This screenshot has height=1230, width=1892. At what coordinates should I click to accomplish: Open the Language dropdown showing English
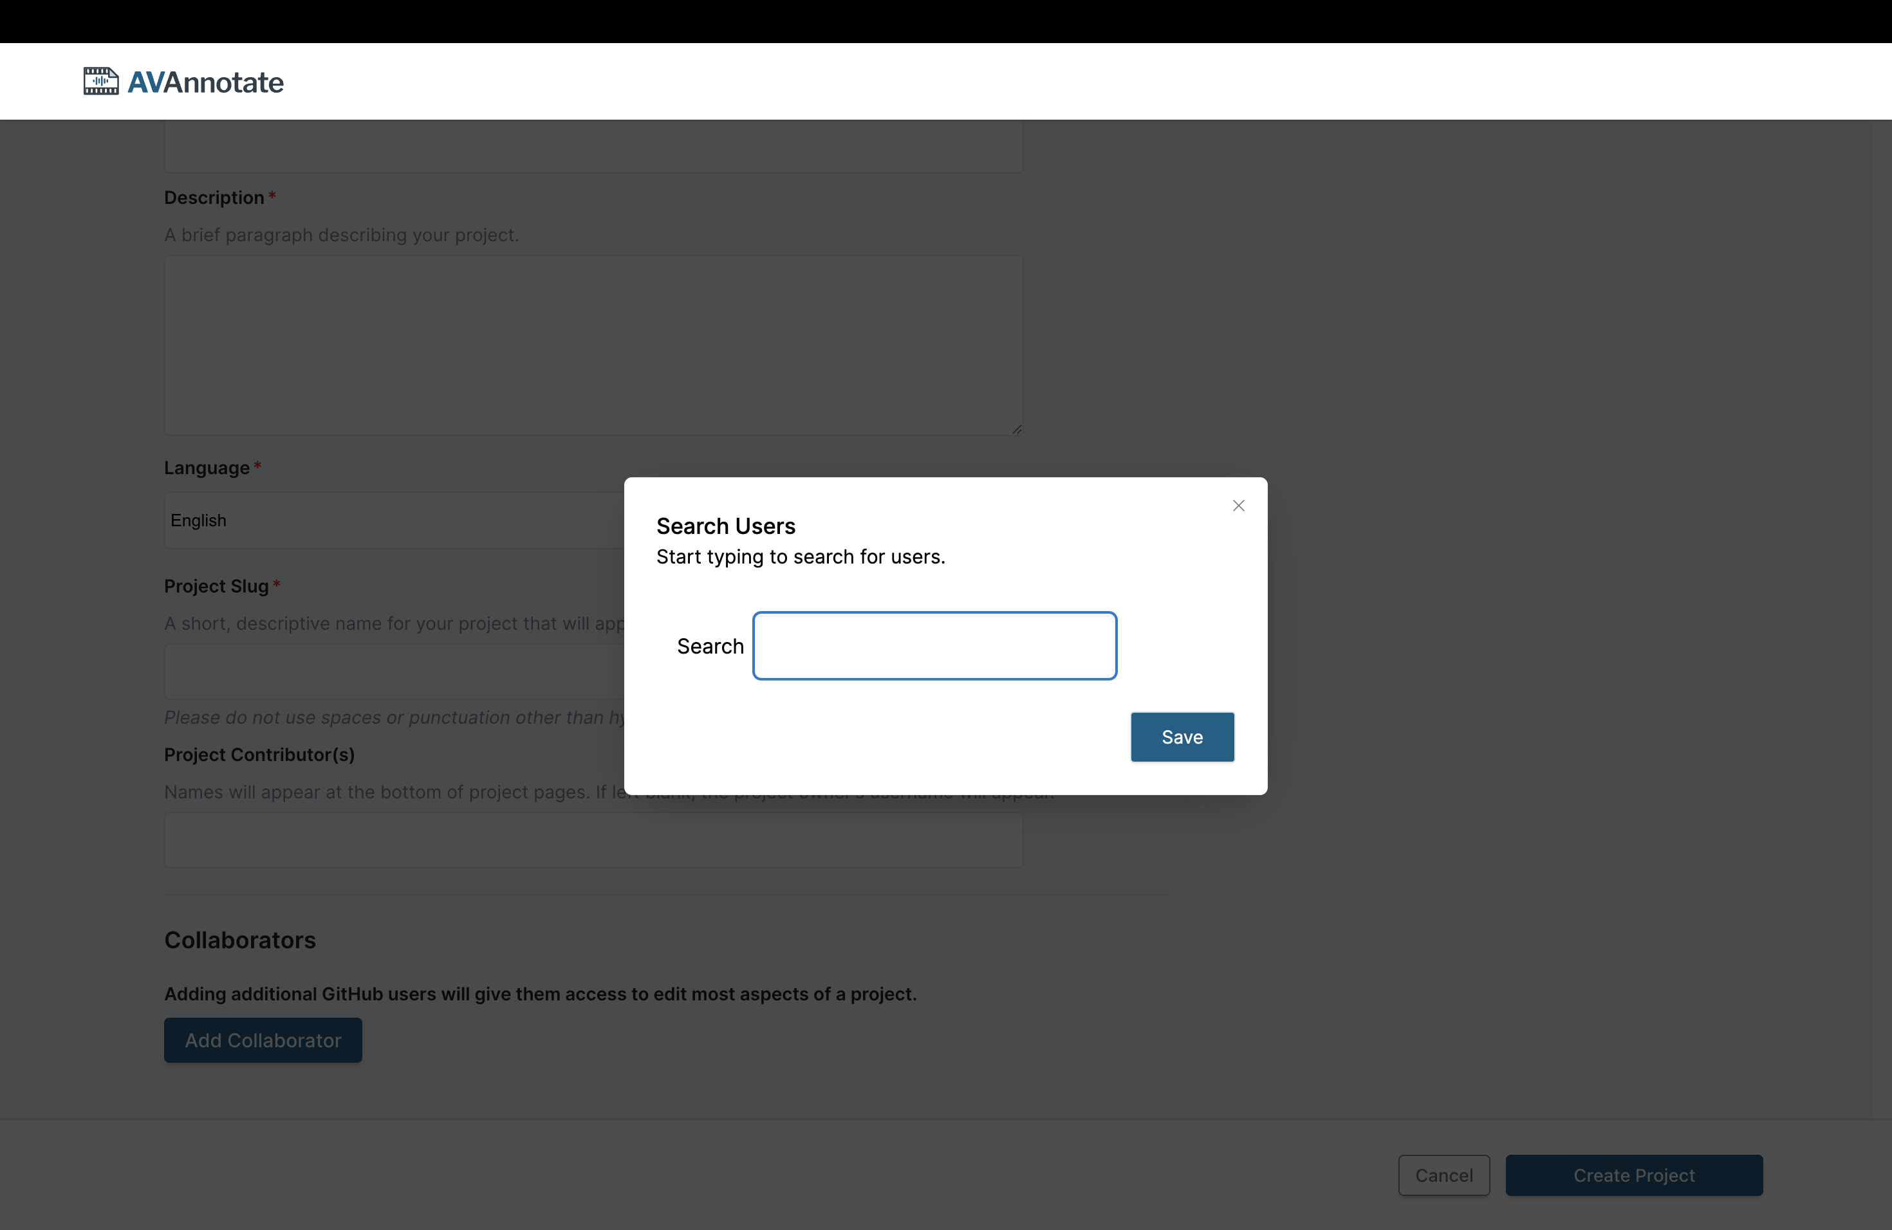[393, 520]
